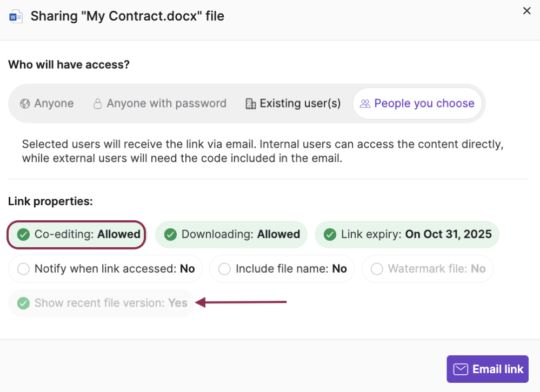Click the checkmark on Show recent file version

(x=23, y=303)
